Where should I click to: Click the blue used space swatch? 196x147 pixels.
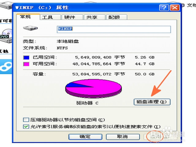pos(26,58)
